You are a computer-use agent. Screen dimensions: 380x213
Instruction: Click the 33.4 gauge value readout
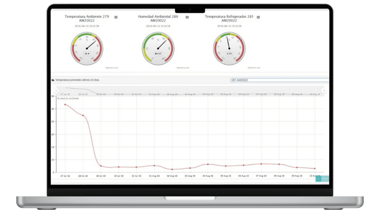(87, 54)
